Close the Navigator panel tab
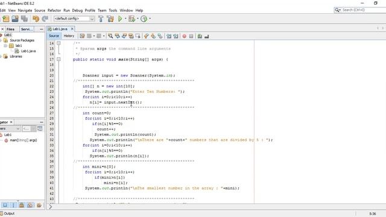Image resolution: width=386 pixels, height=217 pixels. [x=11, y=122]
